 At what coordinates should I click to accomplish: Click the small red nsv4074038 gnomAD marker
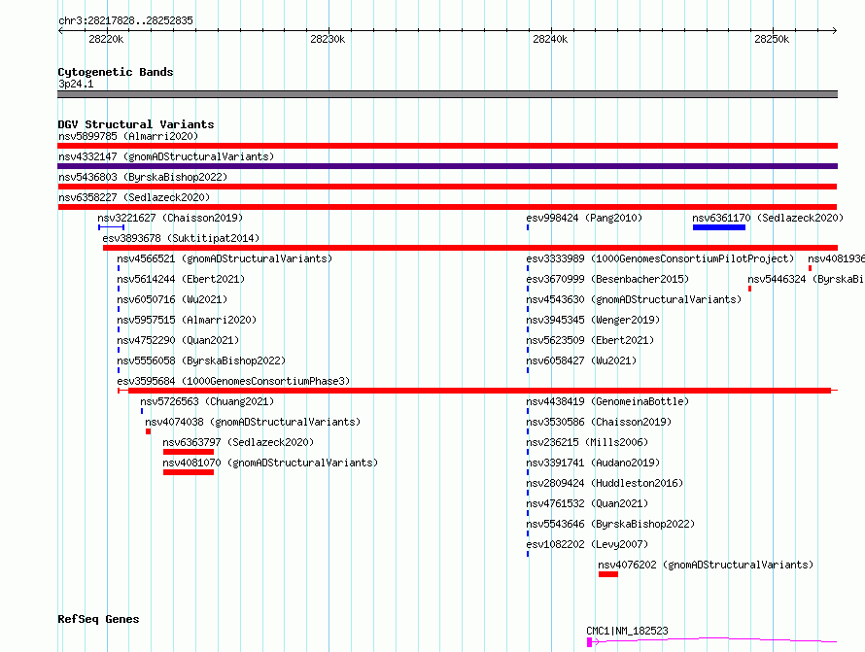pos(148,431)
